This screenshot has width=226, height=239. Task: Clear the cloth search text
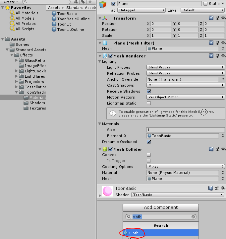click(193, 217)
